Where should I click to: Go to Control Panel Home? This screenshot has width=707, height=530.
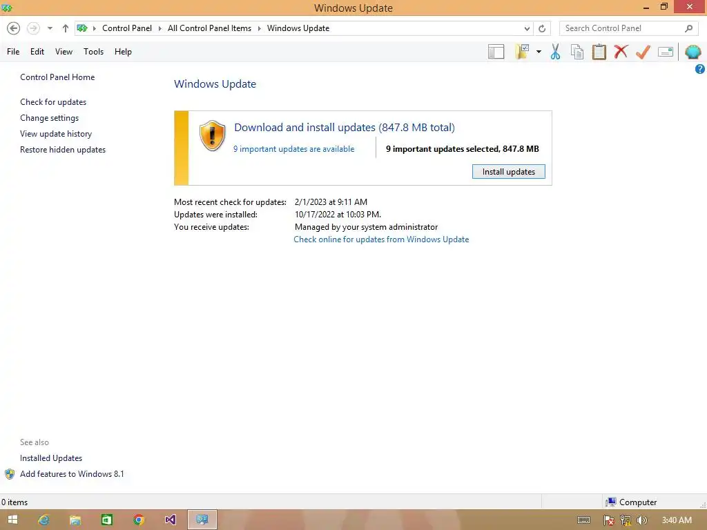point(57,77)
